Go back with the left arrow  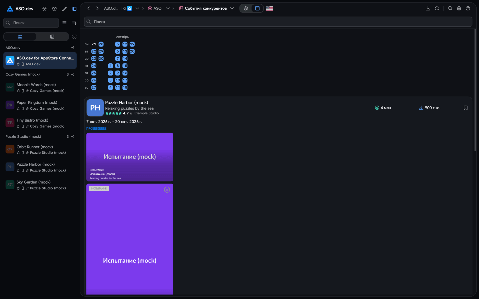89,8
